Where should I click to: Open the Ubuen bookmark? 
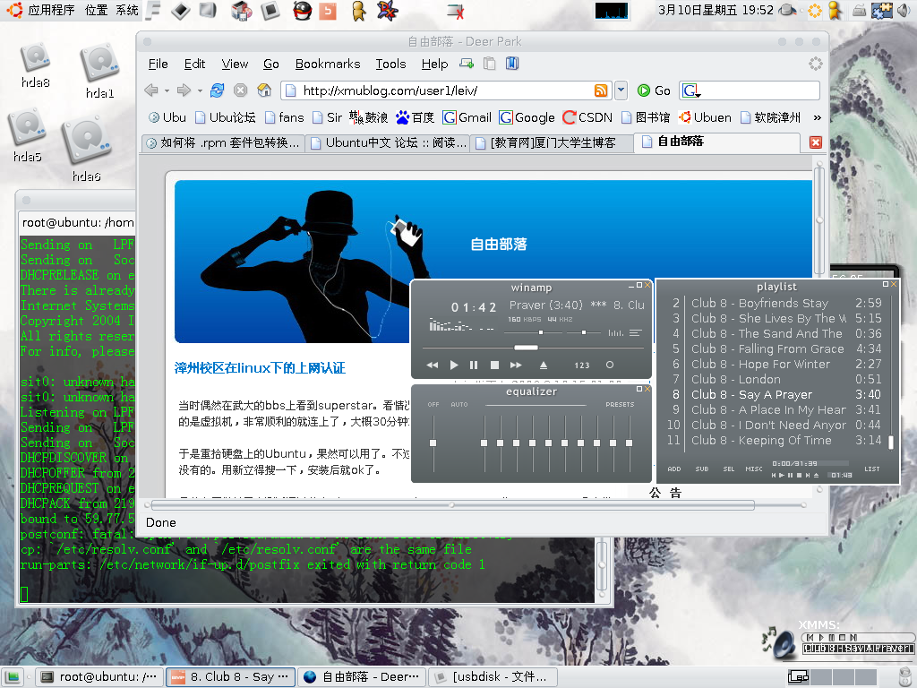click(705, 117)
